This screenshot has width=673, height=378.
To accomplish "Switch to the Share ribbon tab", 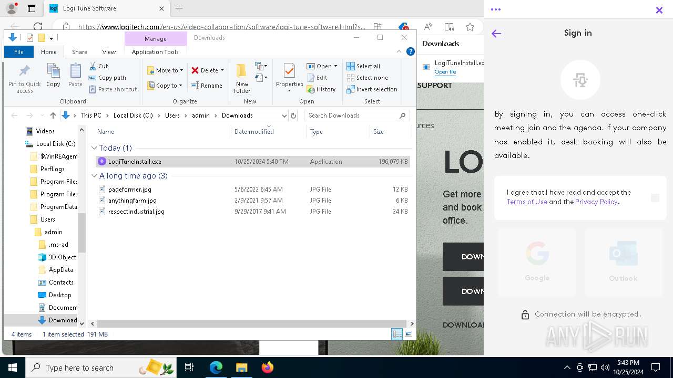I will point(79,52).
